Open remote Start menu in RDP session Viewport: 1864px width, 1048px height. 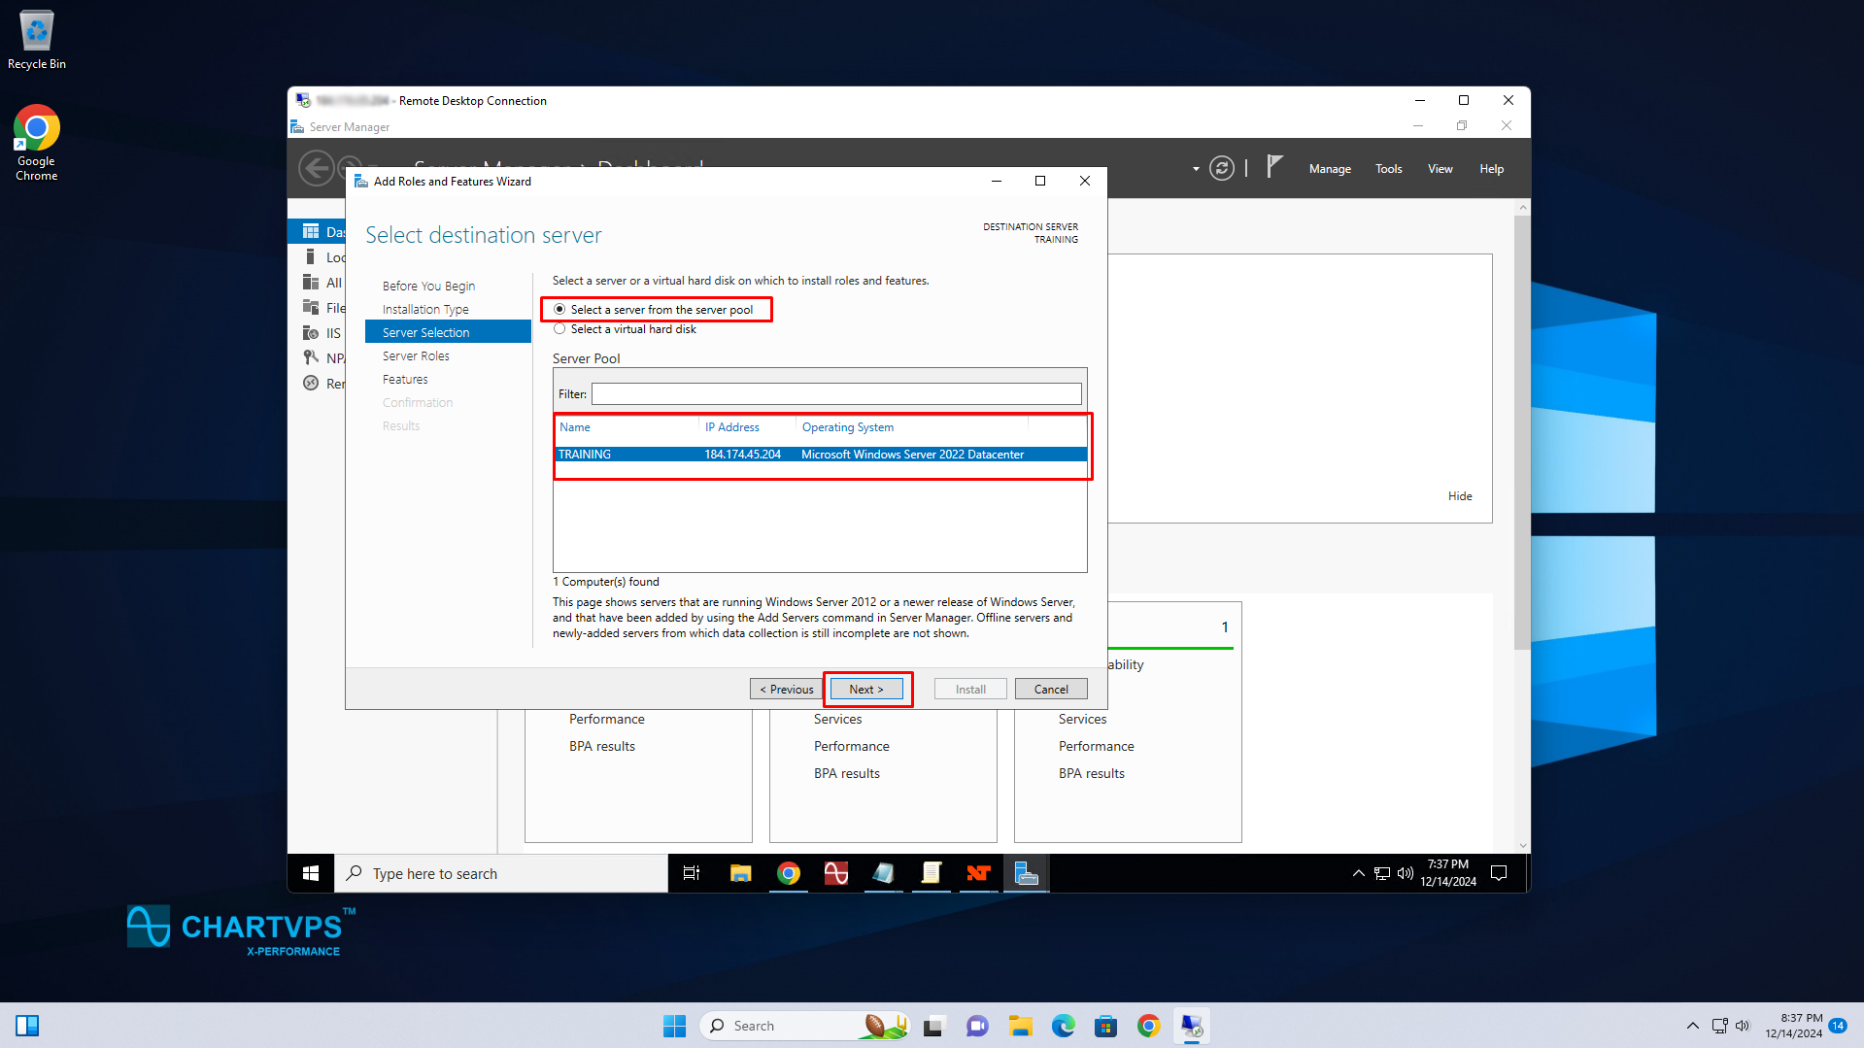(x=311, y=873)
